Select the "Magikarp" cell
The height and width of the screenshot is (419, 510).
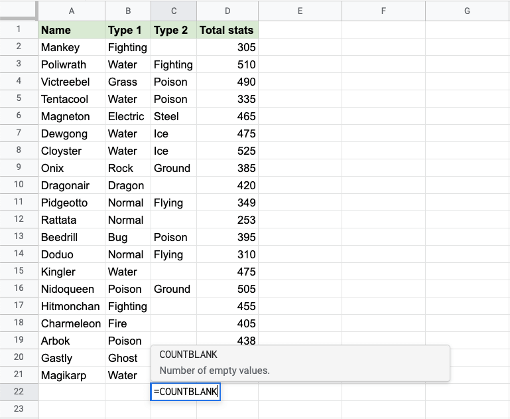point(72,375)
